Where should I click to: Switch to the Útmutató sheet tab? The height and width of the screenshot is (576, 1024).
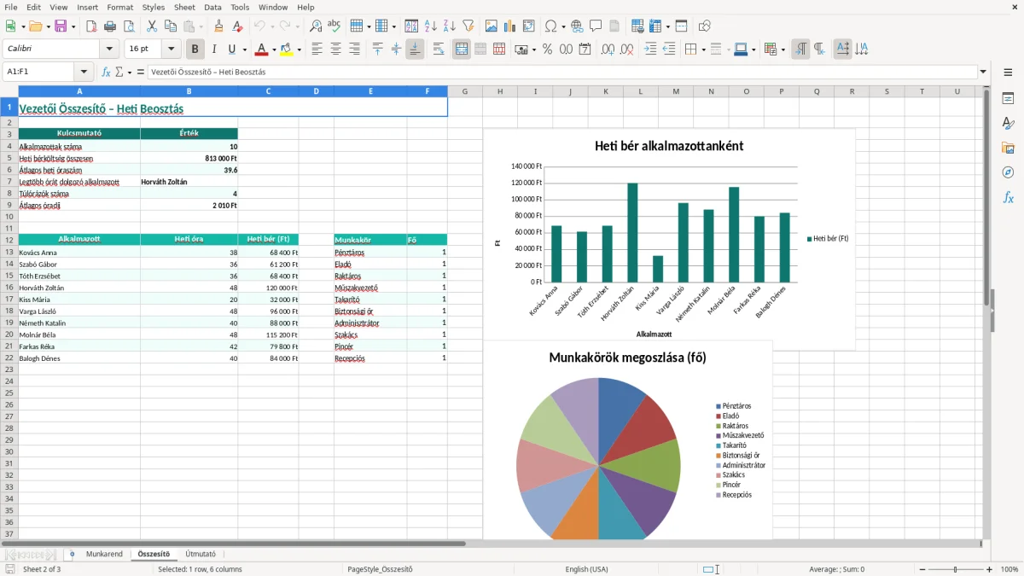201,555
